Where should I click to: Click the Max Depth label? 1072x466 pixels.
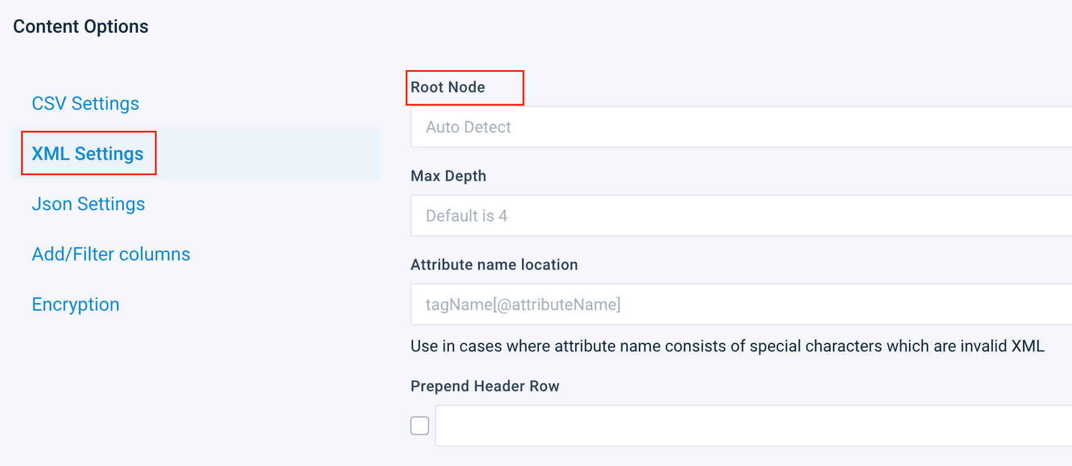tap(448, 176)
